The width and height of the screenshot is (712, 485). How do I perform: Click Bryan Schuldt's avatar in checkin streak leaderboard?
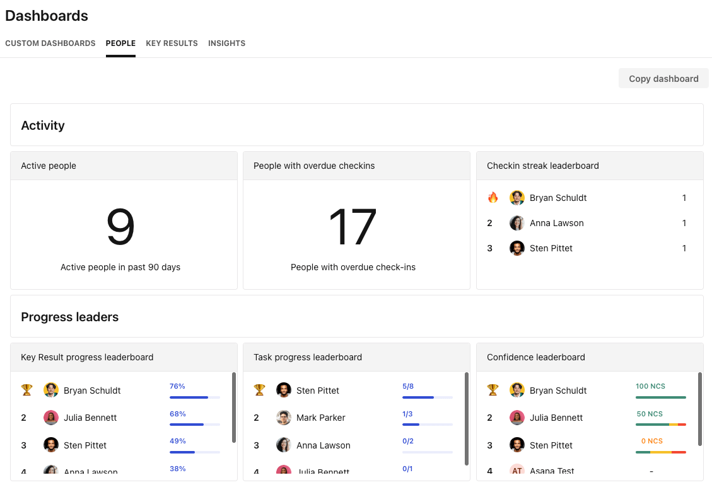tap(516, 197)
